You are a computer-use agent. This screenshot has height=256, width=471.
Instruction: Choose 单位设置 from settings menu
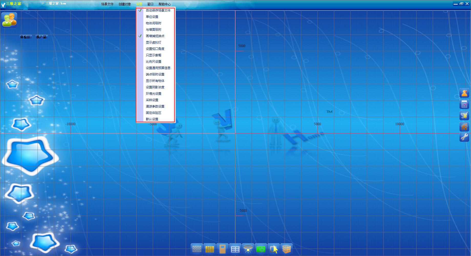coord(152,17)
